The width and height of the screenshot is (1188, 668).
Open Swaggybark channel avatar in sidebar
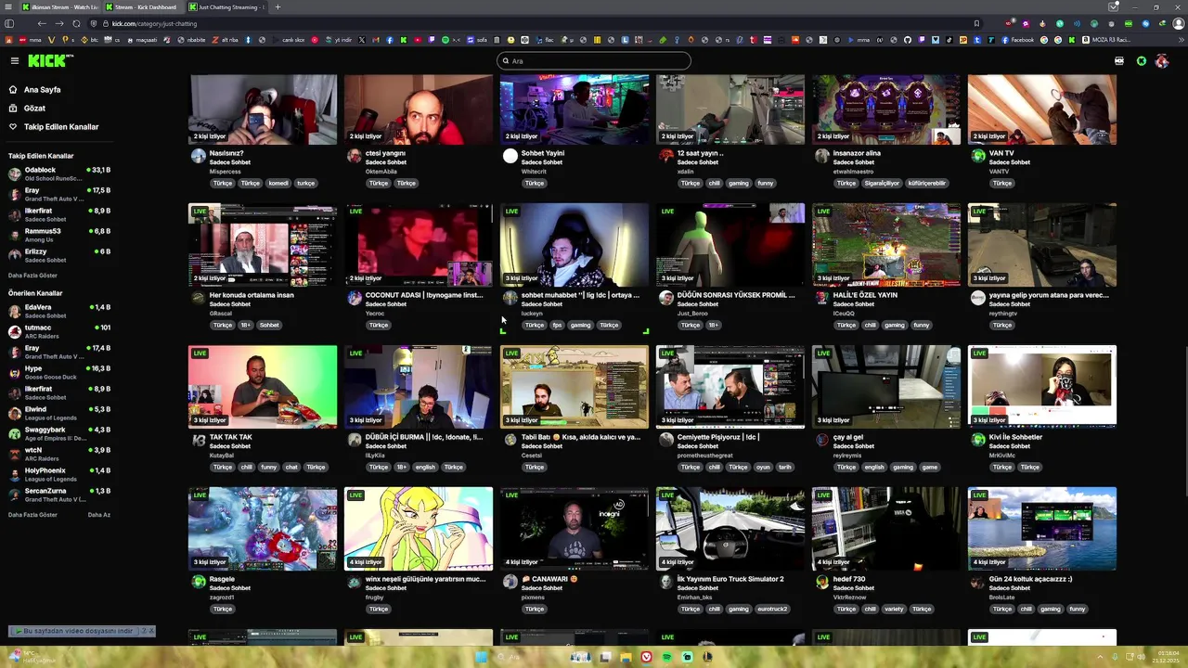(x=15, y=433)
